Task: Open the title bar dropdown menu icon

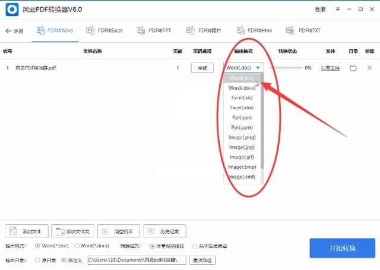Action: pos(338,10)
